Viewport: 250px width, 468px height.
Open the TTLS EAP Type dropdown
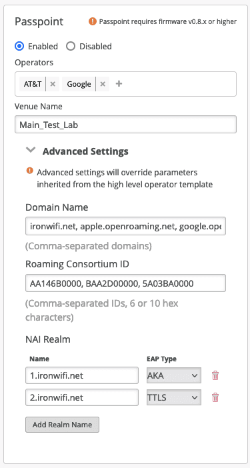173,397
